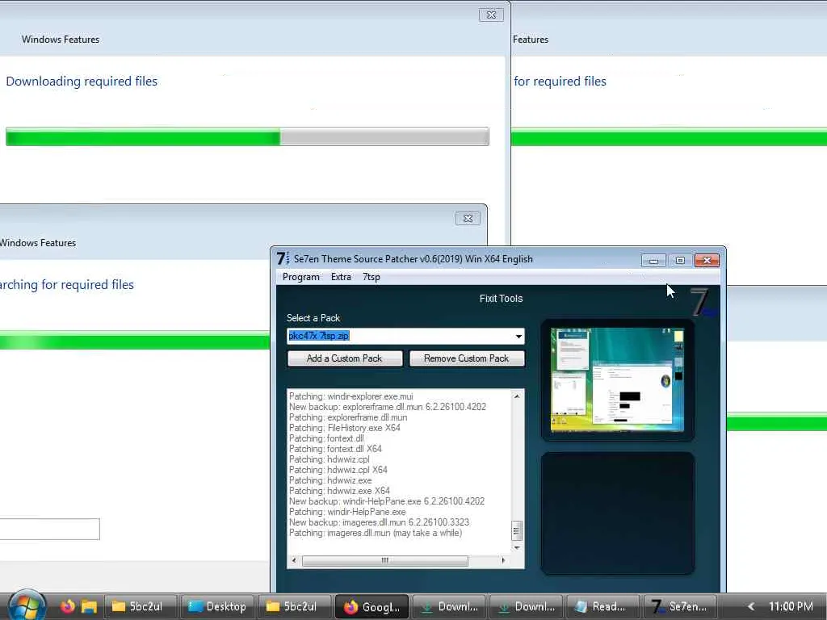This screenshot has width=827, height=620.
Task: Click the log vertical scrollbar thumb
Action: [x=517, y=530]
